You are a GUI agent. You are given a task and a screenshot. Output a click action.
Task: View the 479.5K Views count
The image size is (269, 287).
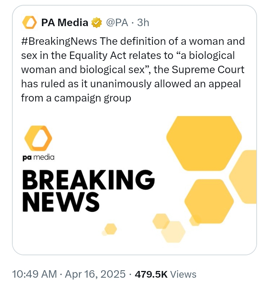[166, 274]
